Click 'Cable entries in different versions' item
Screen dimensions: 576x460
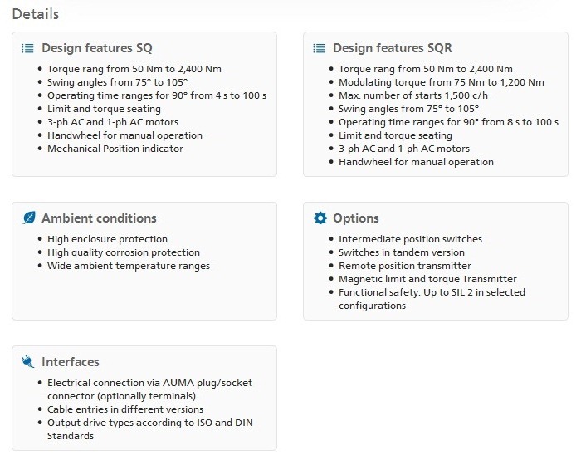124,409
